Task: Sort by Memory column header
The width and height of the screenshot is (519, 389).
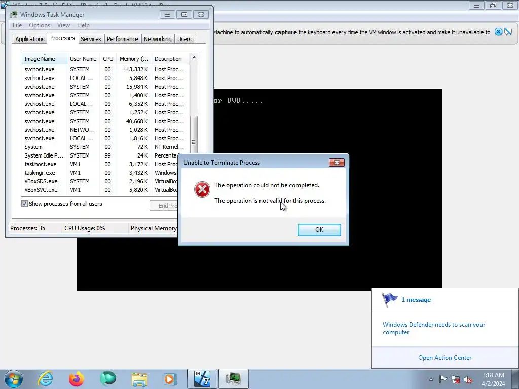Action: point(134,59)
